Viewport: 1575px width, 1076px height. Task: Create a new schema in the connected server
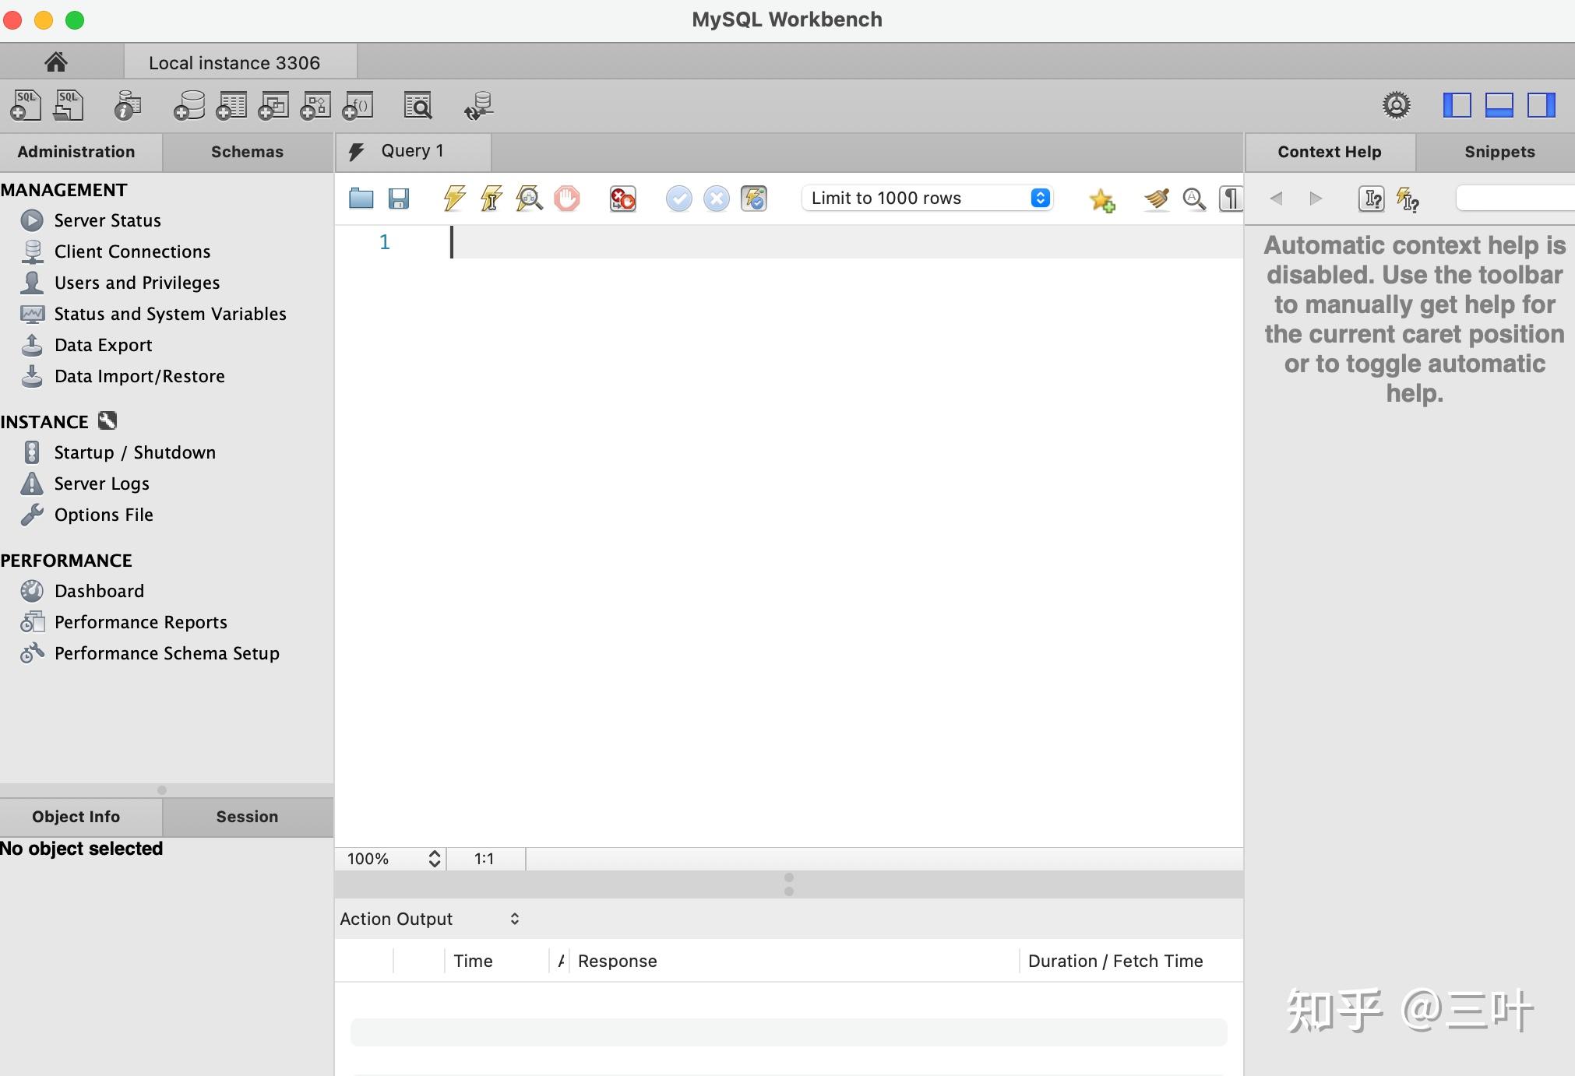pyautogui.click(x=188, y=105)
